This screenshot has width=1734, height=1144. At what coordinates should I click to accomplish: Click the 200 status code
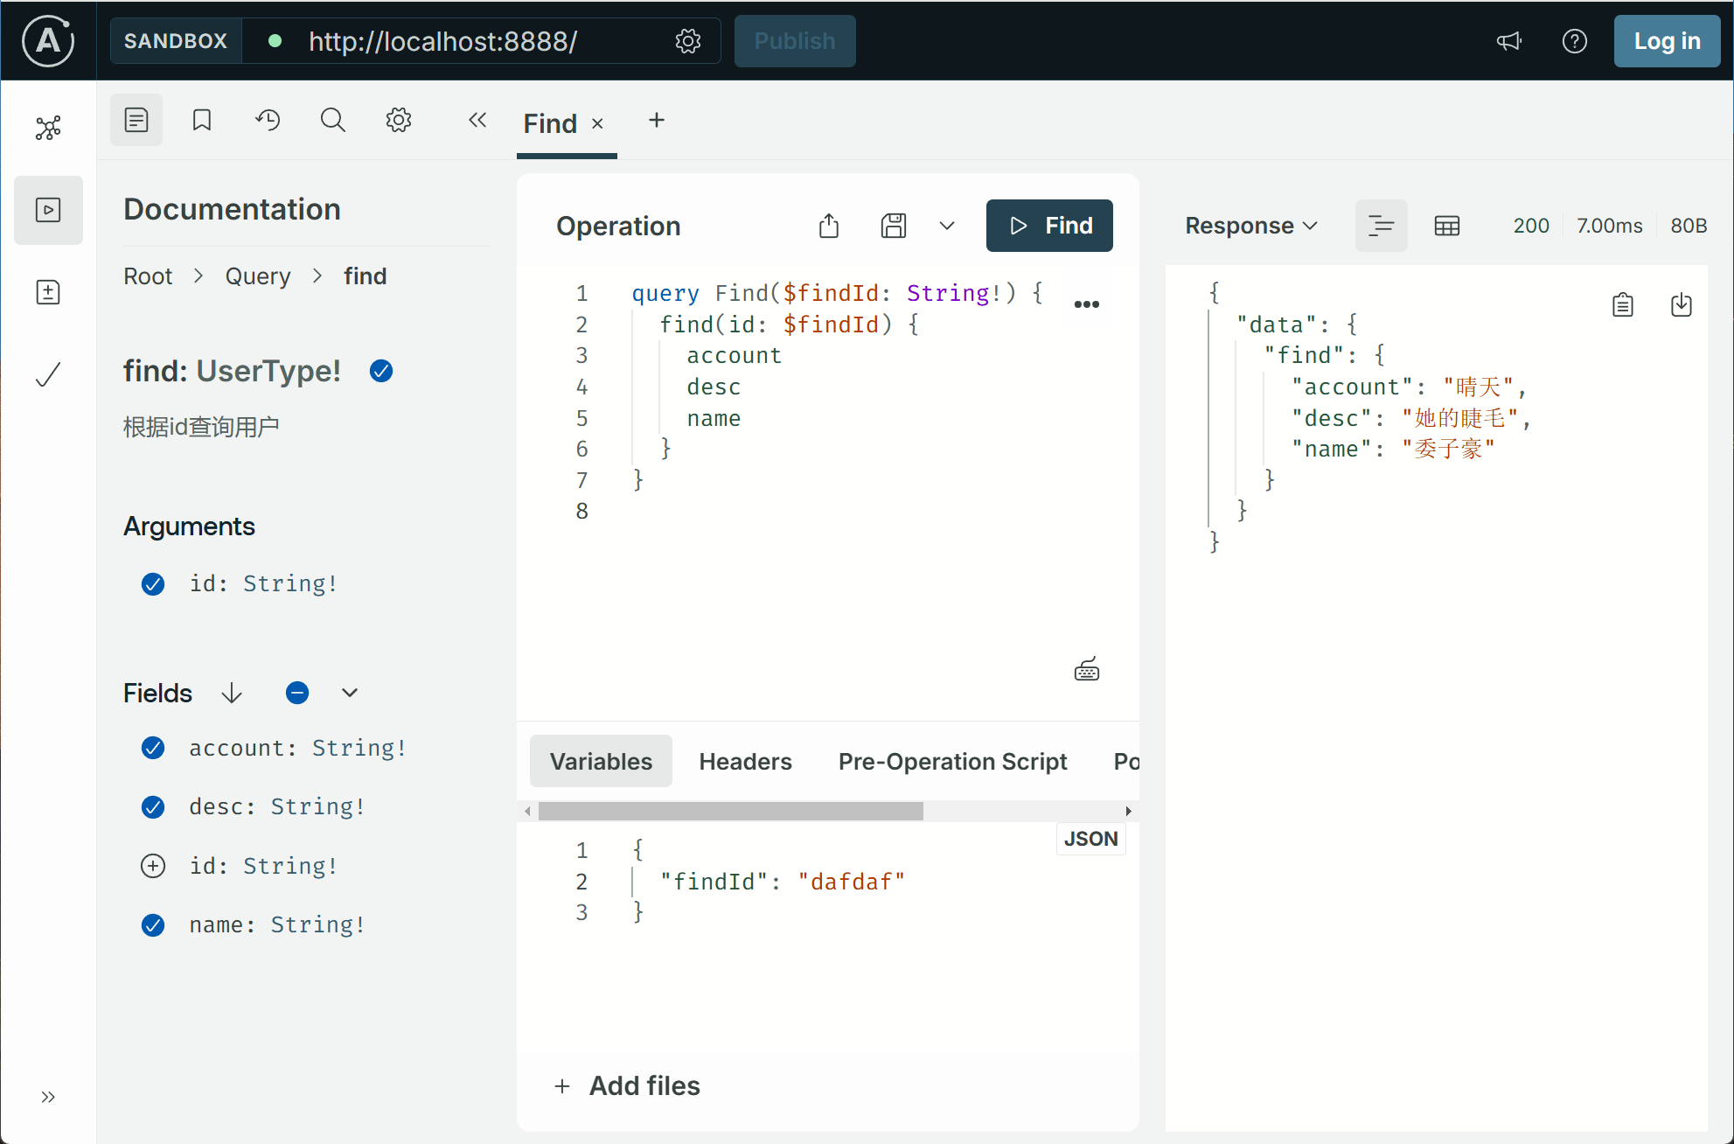1531,226
